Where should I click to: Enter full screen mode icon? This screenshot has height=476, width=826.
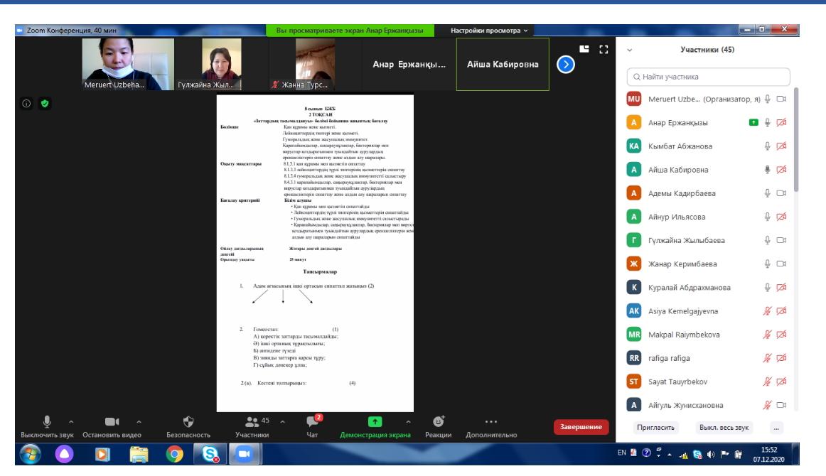604,49
